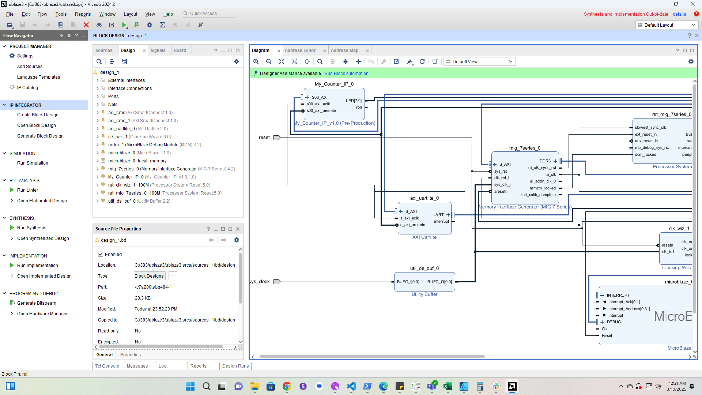The image size is (702, 395).
Task: Click Zoom Fit in the diagram toolbar
Action: coord(281,62)
